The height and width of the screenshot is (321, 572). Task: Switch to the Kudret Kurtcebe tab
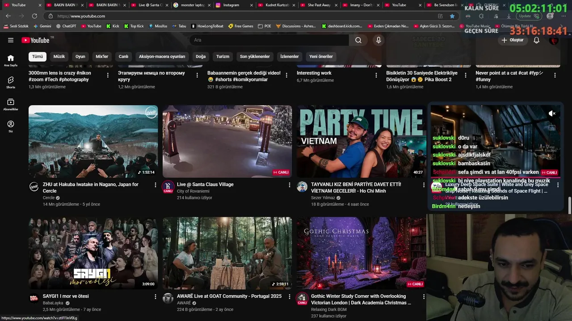277,5
